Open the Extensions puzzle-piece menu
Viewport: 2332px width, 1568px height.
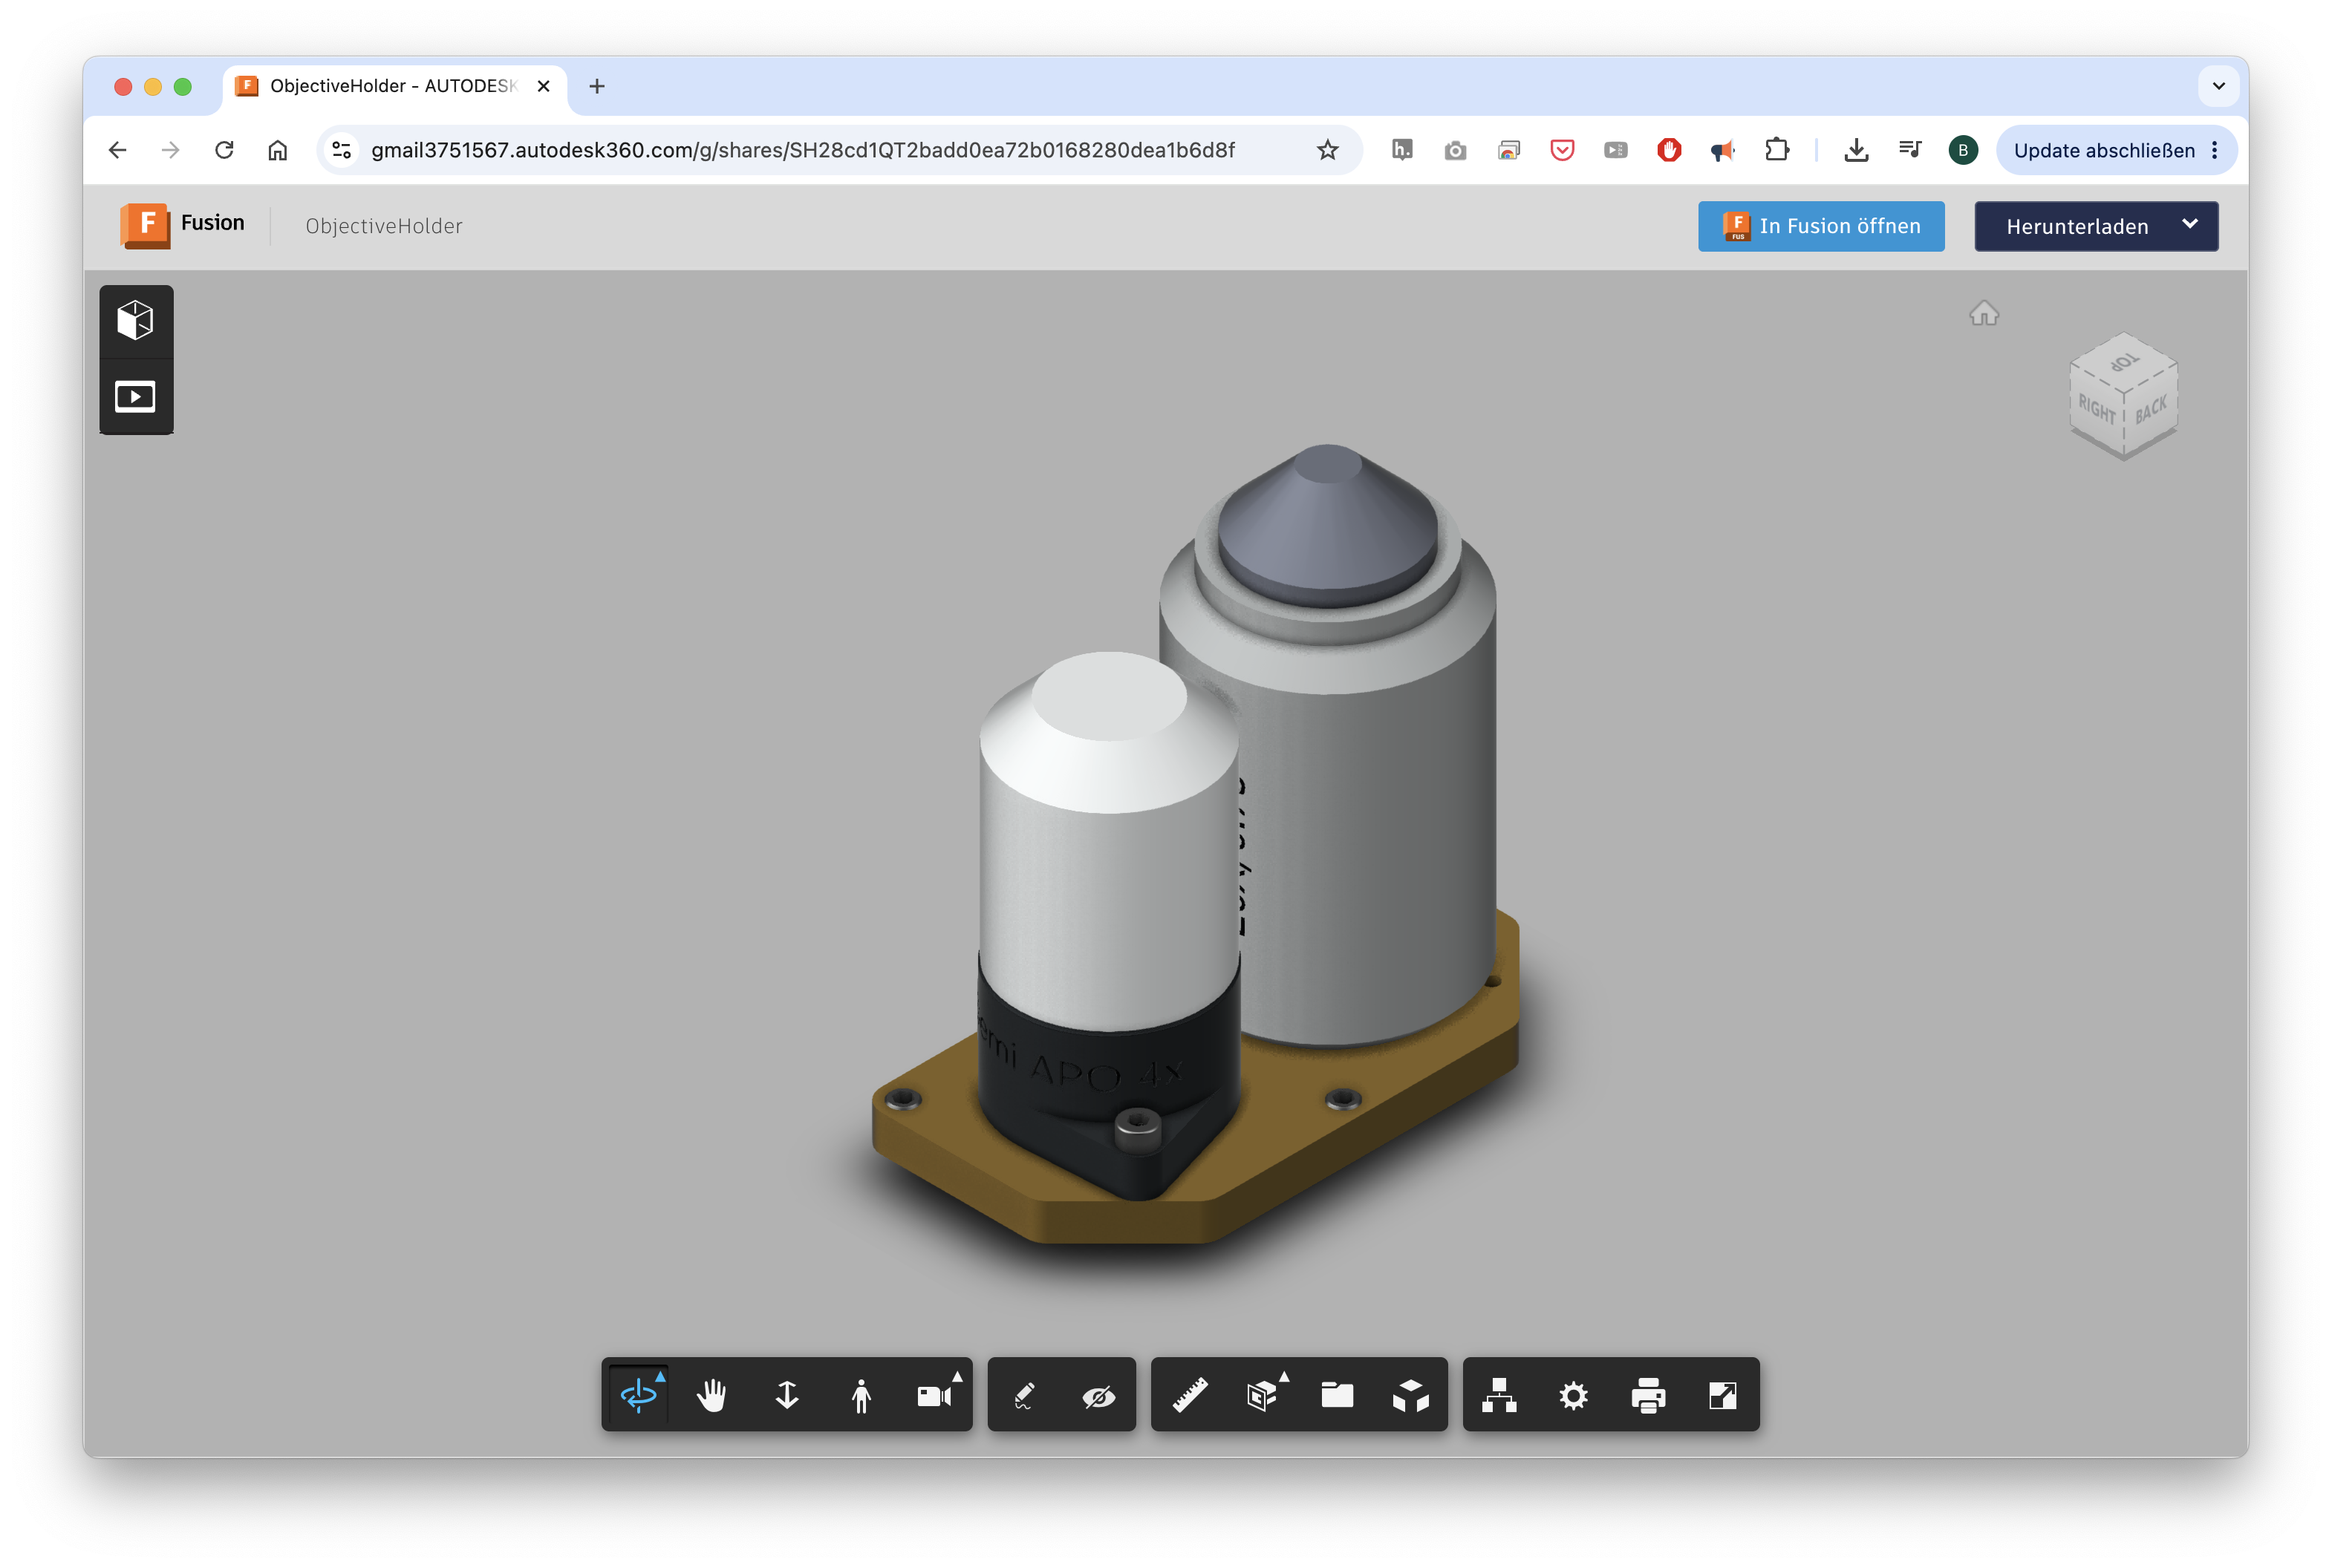(1776, 150)
